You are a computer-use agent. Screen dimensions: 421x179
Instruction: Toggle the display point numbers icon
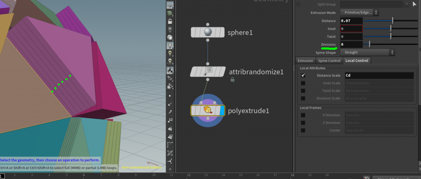tap(170, 120)
